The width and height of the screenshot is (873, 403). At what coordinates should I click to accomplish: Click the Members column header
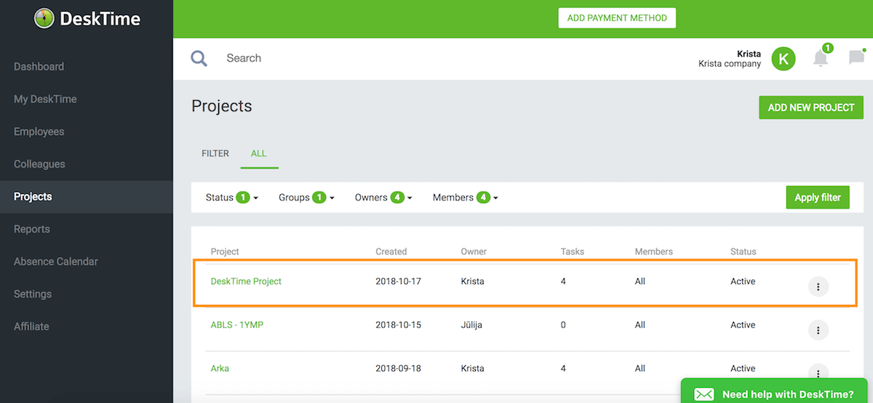(x=654, y=252)
